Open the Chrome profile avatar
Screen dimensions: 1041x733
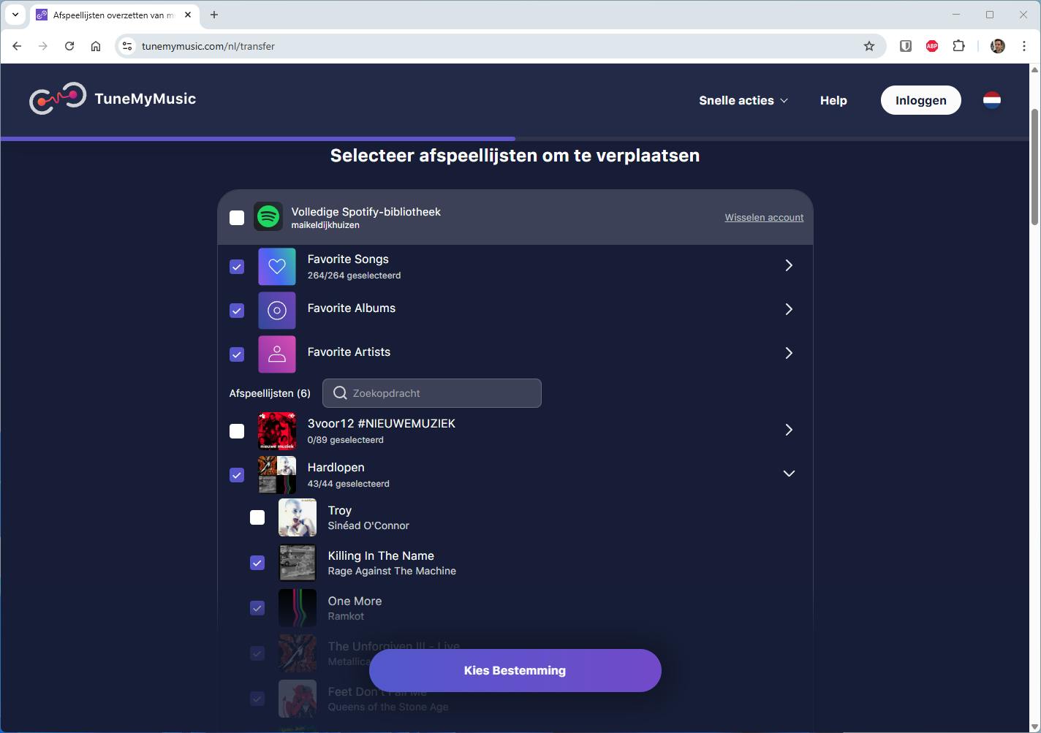[998, 46]
